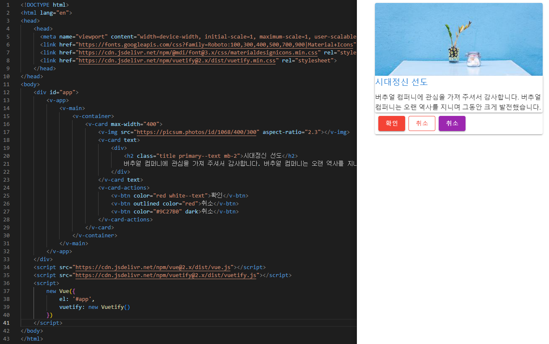Click the 시대정신 선도 heading in preview

[401, 82]
